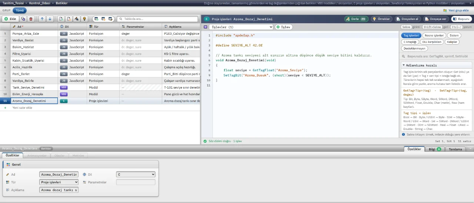Select Tag işlevleri category chip
The image size is (474, 203).
[x=411, y=35]
